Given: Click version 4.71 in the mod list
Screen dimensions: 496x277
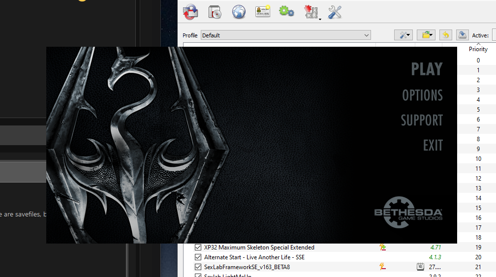Looking at the screenshot, I should point(435,247).
